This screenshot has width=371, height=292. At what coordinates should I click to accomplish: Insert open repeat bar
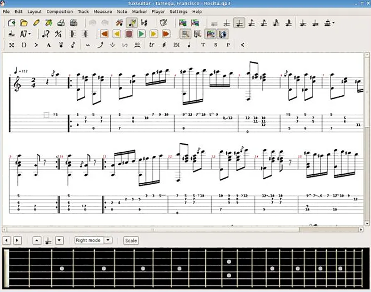pos(73,34)
